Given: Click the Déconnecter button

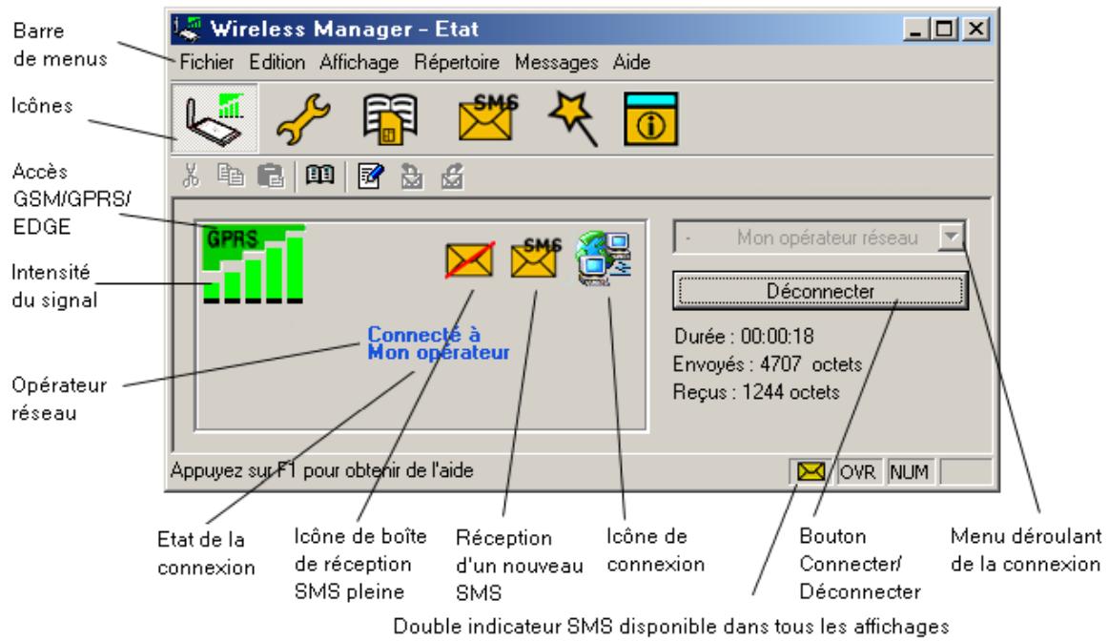Looking at the screenshot, I should tap(820, 291).
